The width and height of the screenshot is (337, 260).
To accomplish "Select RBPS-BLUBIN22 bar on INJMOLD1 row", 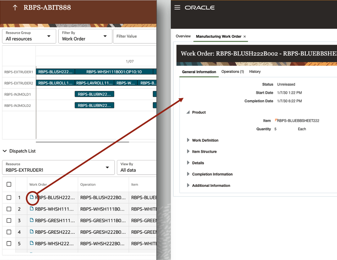I will (x=94, y=94).
